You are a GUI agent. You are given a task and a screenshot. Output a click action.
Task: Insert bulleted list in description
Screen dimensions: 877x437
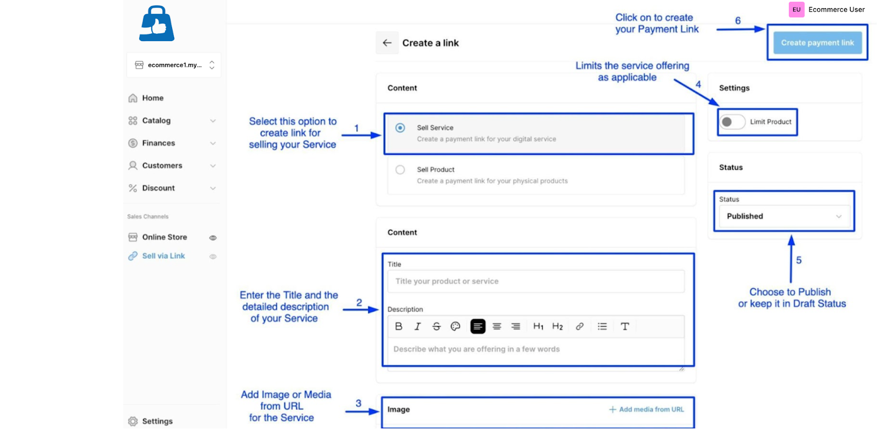[x=602, y=326]
